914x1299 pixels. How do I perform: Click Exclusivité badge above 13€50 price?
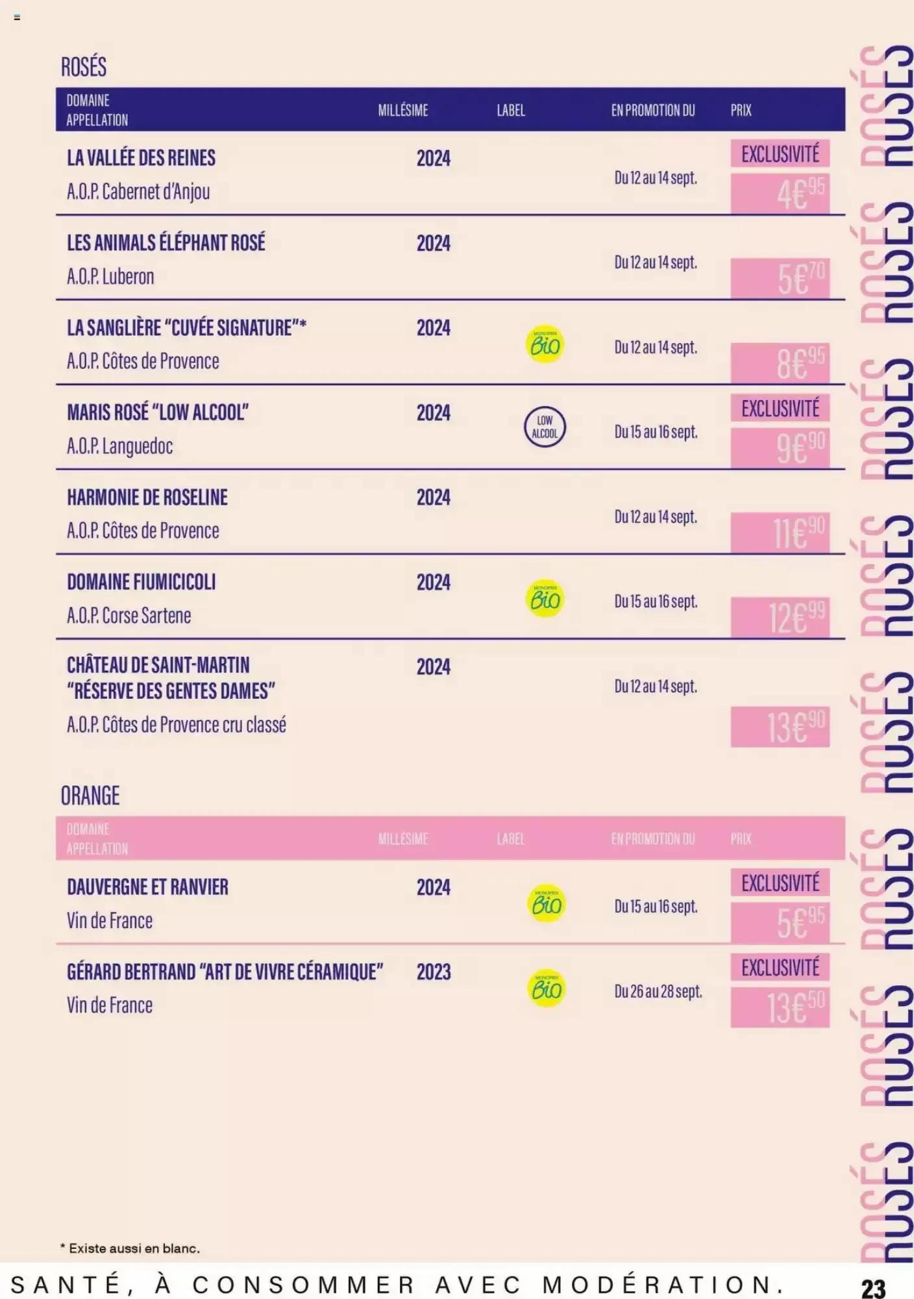(x=780, y=968)
